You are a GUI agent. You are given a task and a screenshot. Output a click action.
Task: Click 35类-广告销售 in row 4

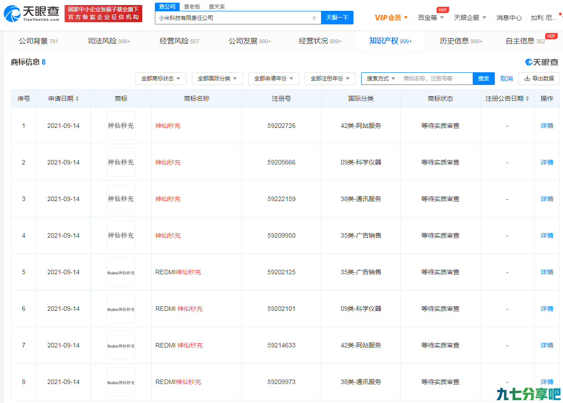coord(361,235)
